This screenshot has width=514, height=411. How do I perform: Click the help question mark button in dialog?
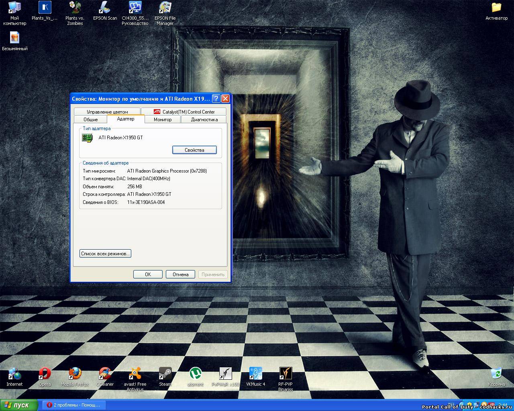pos(216,99)
